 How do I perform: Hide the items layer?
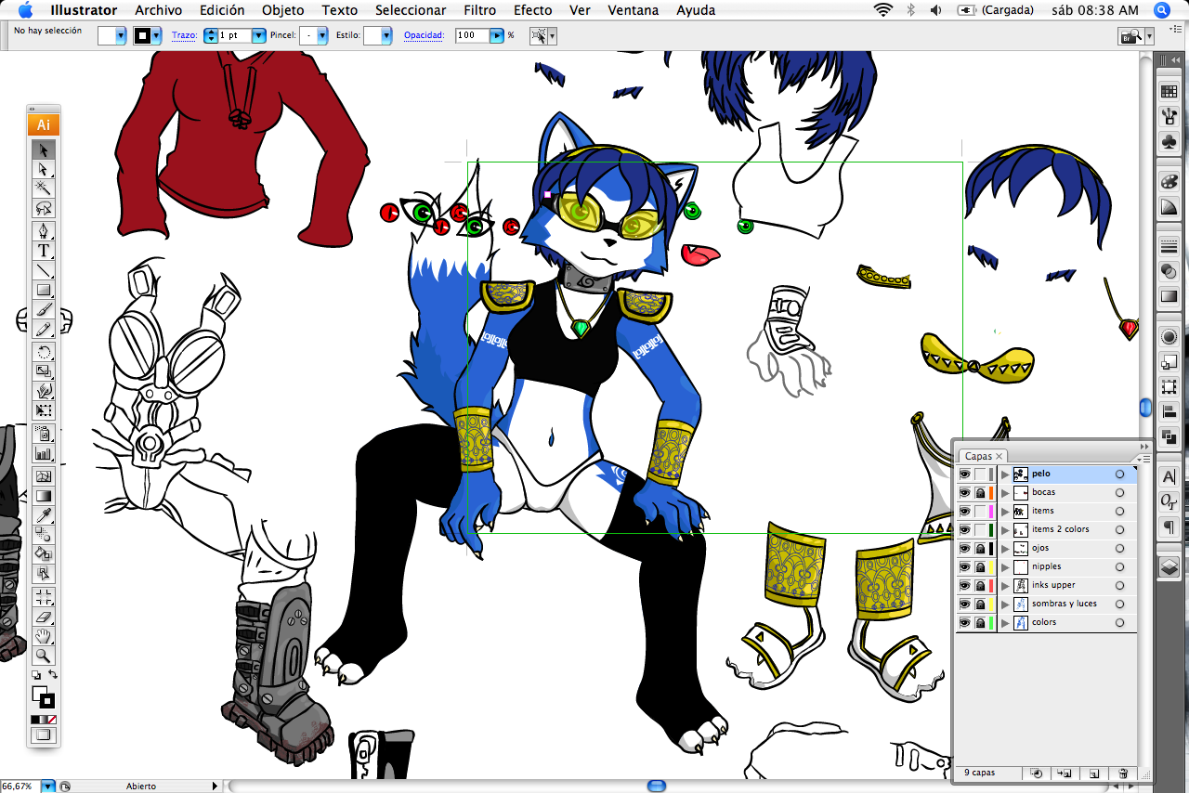click(x=964, y=511)
